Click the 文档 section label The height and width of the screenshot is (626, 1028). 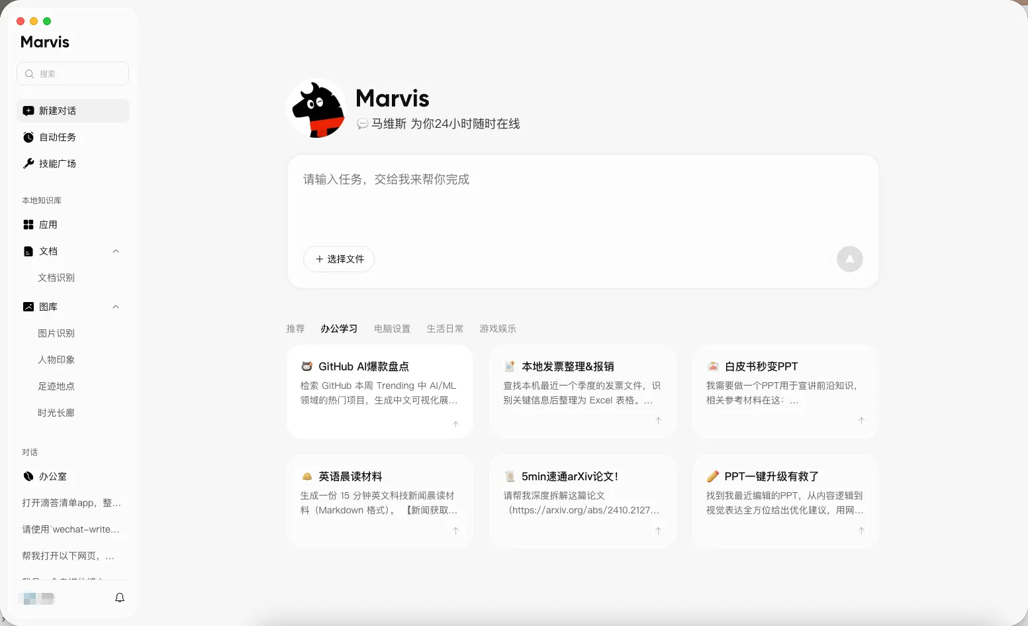point(48,251)
